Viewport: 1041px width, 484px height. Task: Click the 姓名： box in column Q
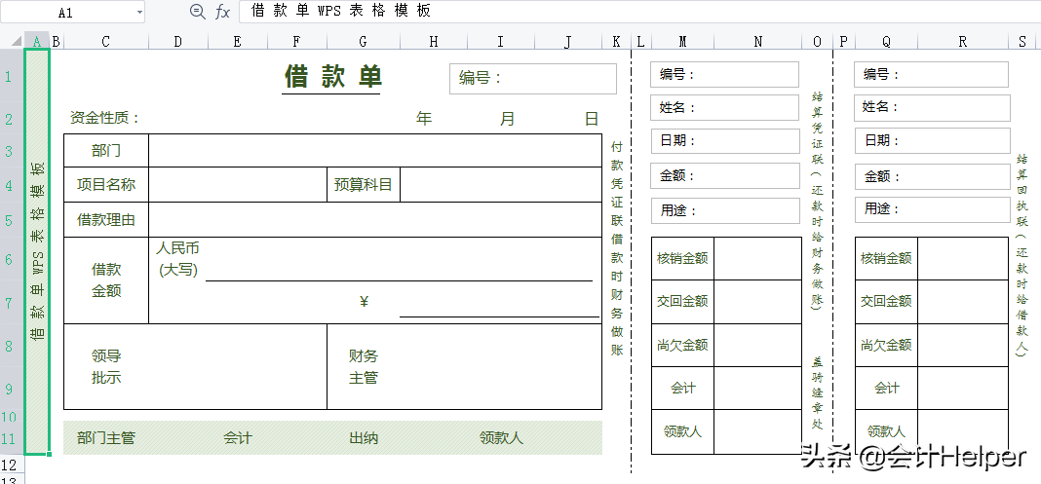click(x=932, y=107)
